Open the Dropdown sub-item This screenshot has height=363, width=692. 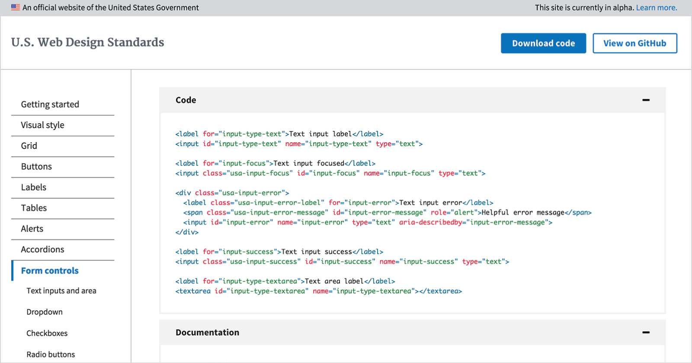pos(45,312)
